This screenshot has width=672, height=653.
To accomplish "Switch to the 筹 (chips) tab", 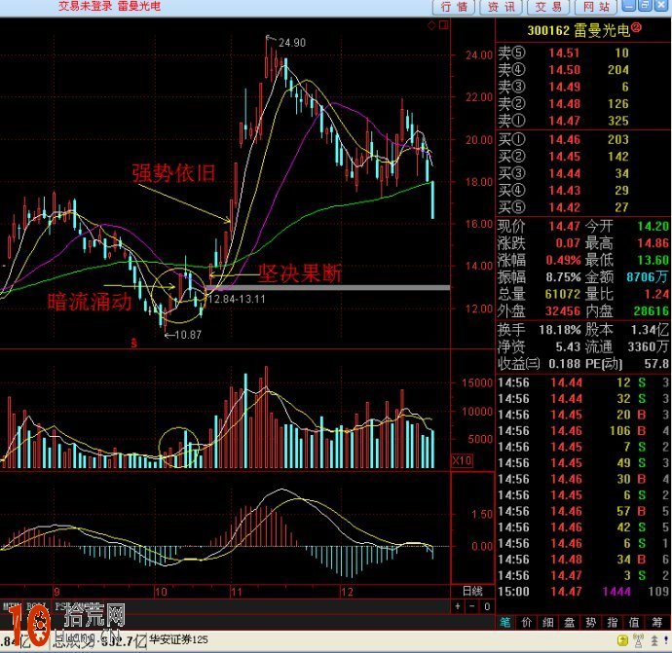I will pos(656,622).
